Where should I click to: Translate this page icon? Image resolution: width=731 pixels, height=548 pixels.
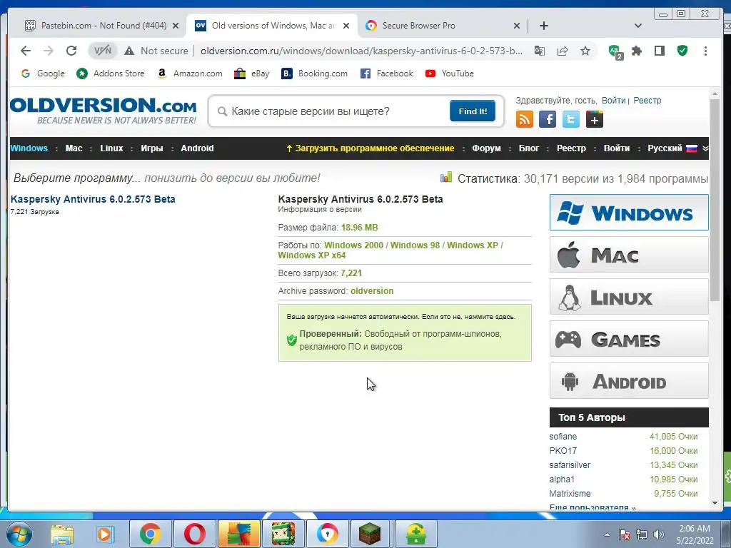point(540,51)
